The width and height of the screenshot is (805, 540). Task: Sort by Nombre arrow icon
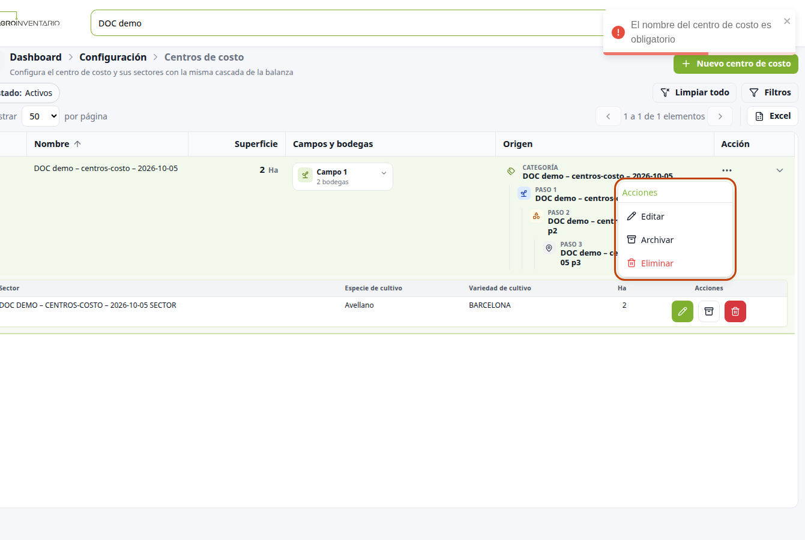tap(77, 144)
